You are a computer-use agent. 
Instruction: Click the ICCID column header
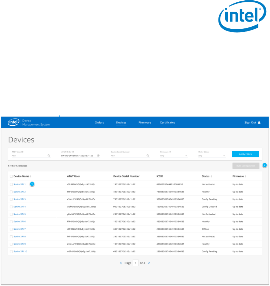click(160, 176)
